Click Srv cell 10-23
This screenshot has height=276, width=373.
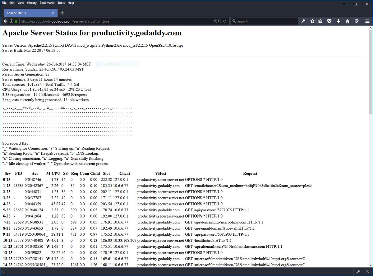click(7, 240)
